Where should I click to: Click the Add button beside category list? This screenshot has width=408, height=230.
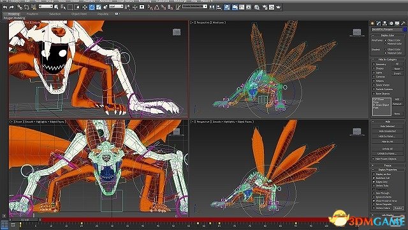click(x=397, y=99)
